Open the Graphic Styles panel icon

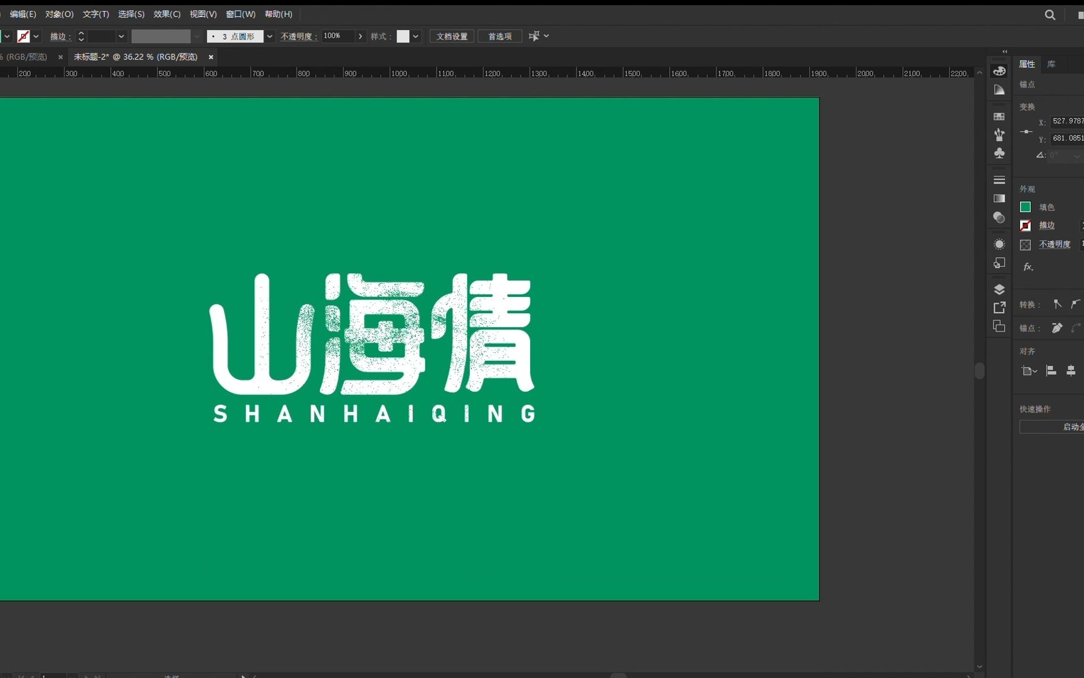999,263
